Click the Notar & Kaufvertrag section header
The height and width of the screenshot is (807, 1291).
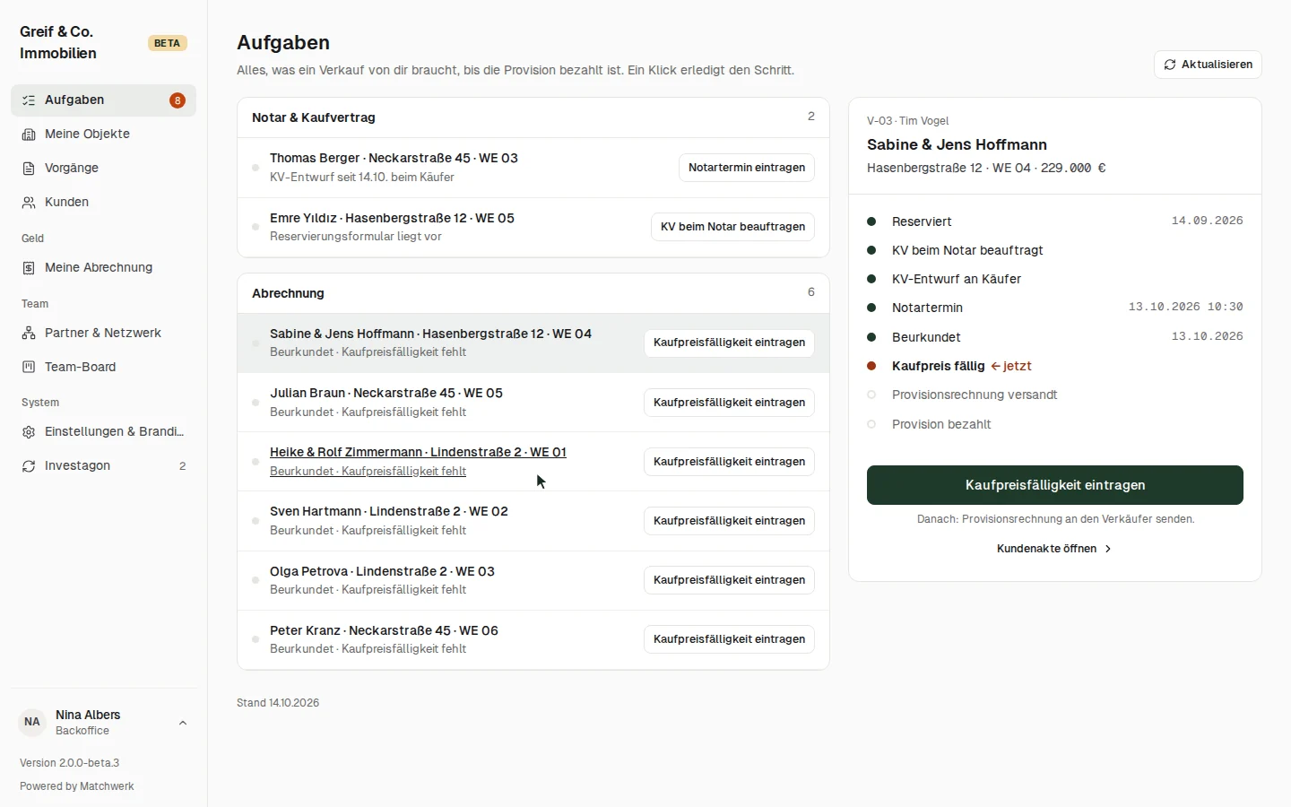click(x=533, y=117)
